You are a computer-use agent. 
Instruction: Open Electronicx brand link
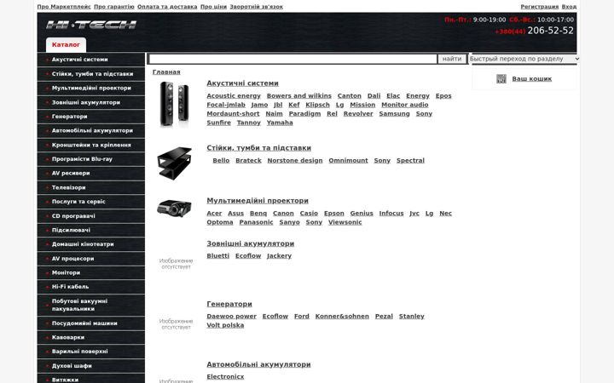pos(225,377)
